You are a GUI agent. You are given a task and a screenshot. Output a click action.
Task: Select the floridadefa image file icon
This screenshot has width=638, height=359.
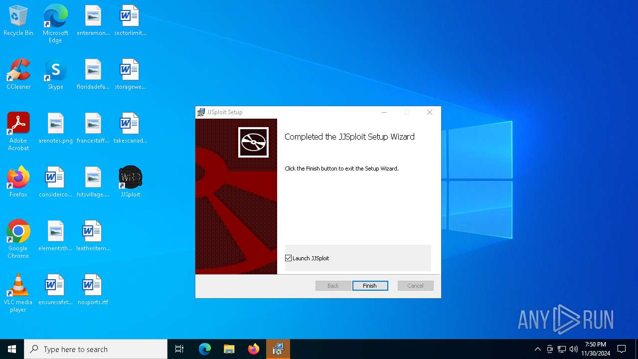pyautogui.click(x=93, y=74)
